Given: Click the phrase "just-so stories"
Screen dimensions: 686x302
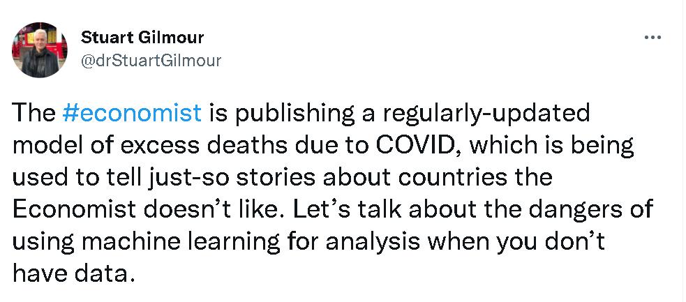Looking at the screenshot, I should 247,177.
